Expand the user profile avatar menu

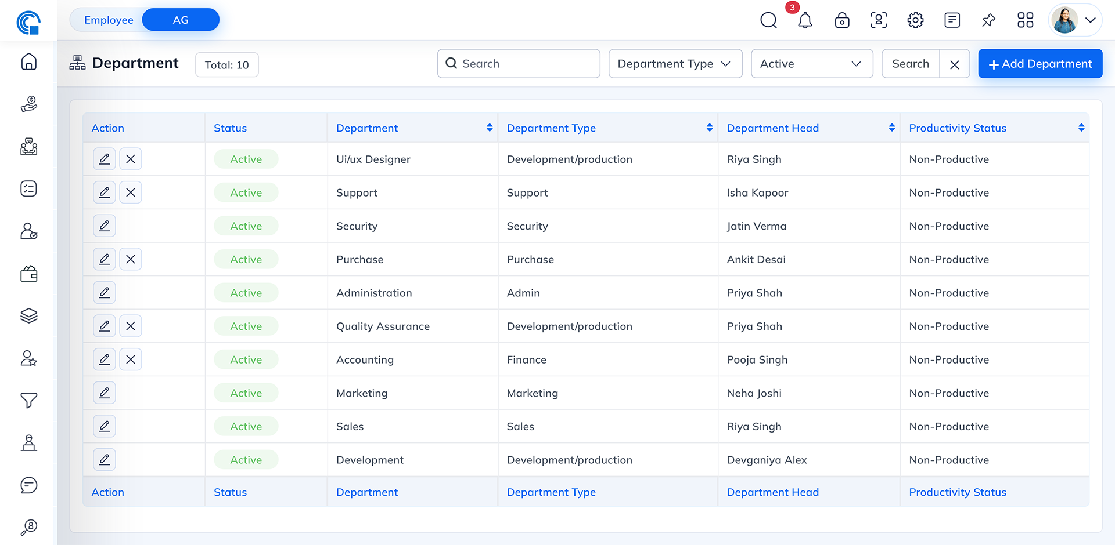pyautogui.click(x=1075, y=20)
